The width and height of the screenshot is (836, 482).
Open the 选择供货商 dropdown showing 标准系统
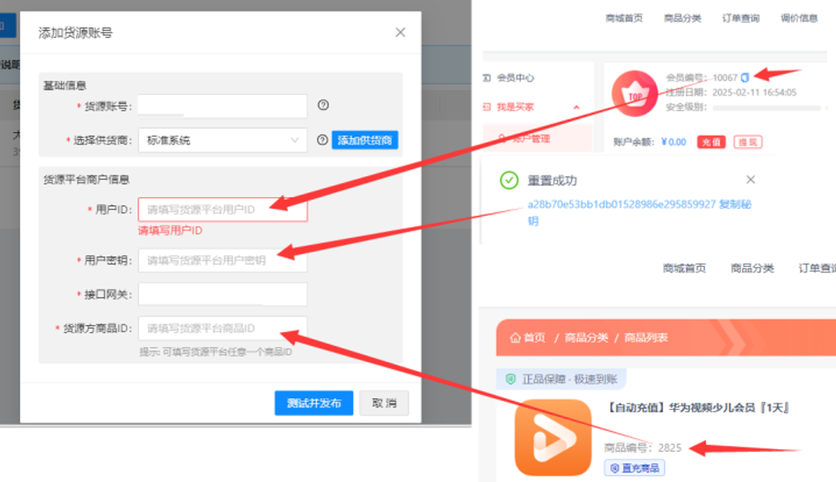[x=222, y=140]
